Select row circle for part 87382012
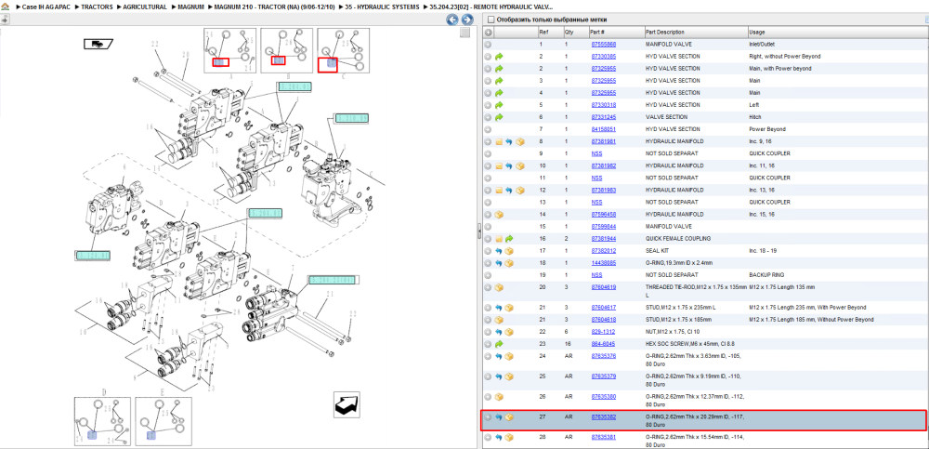 [489, 251]
